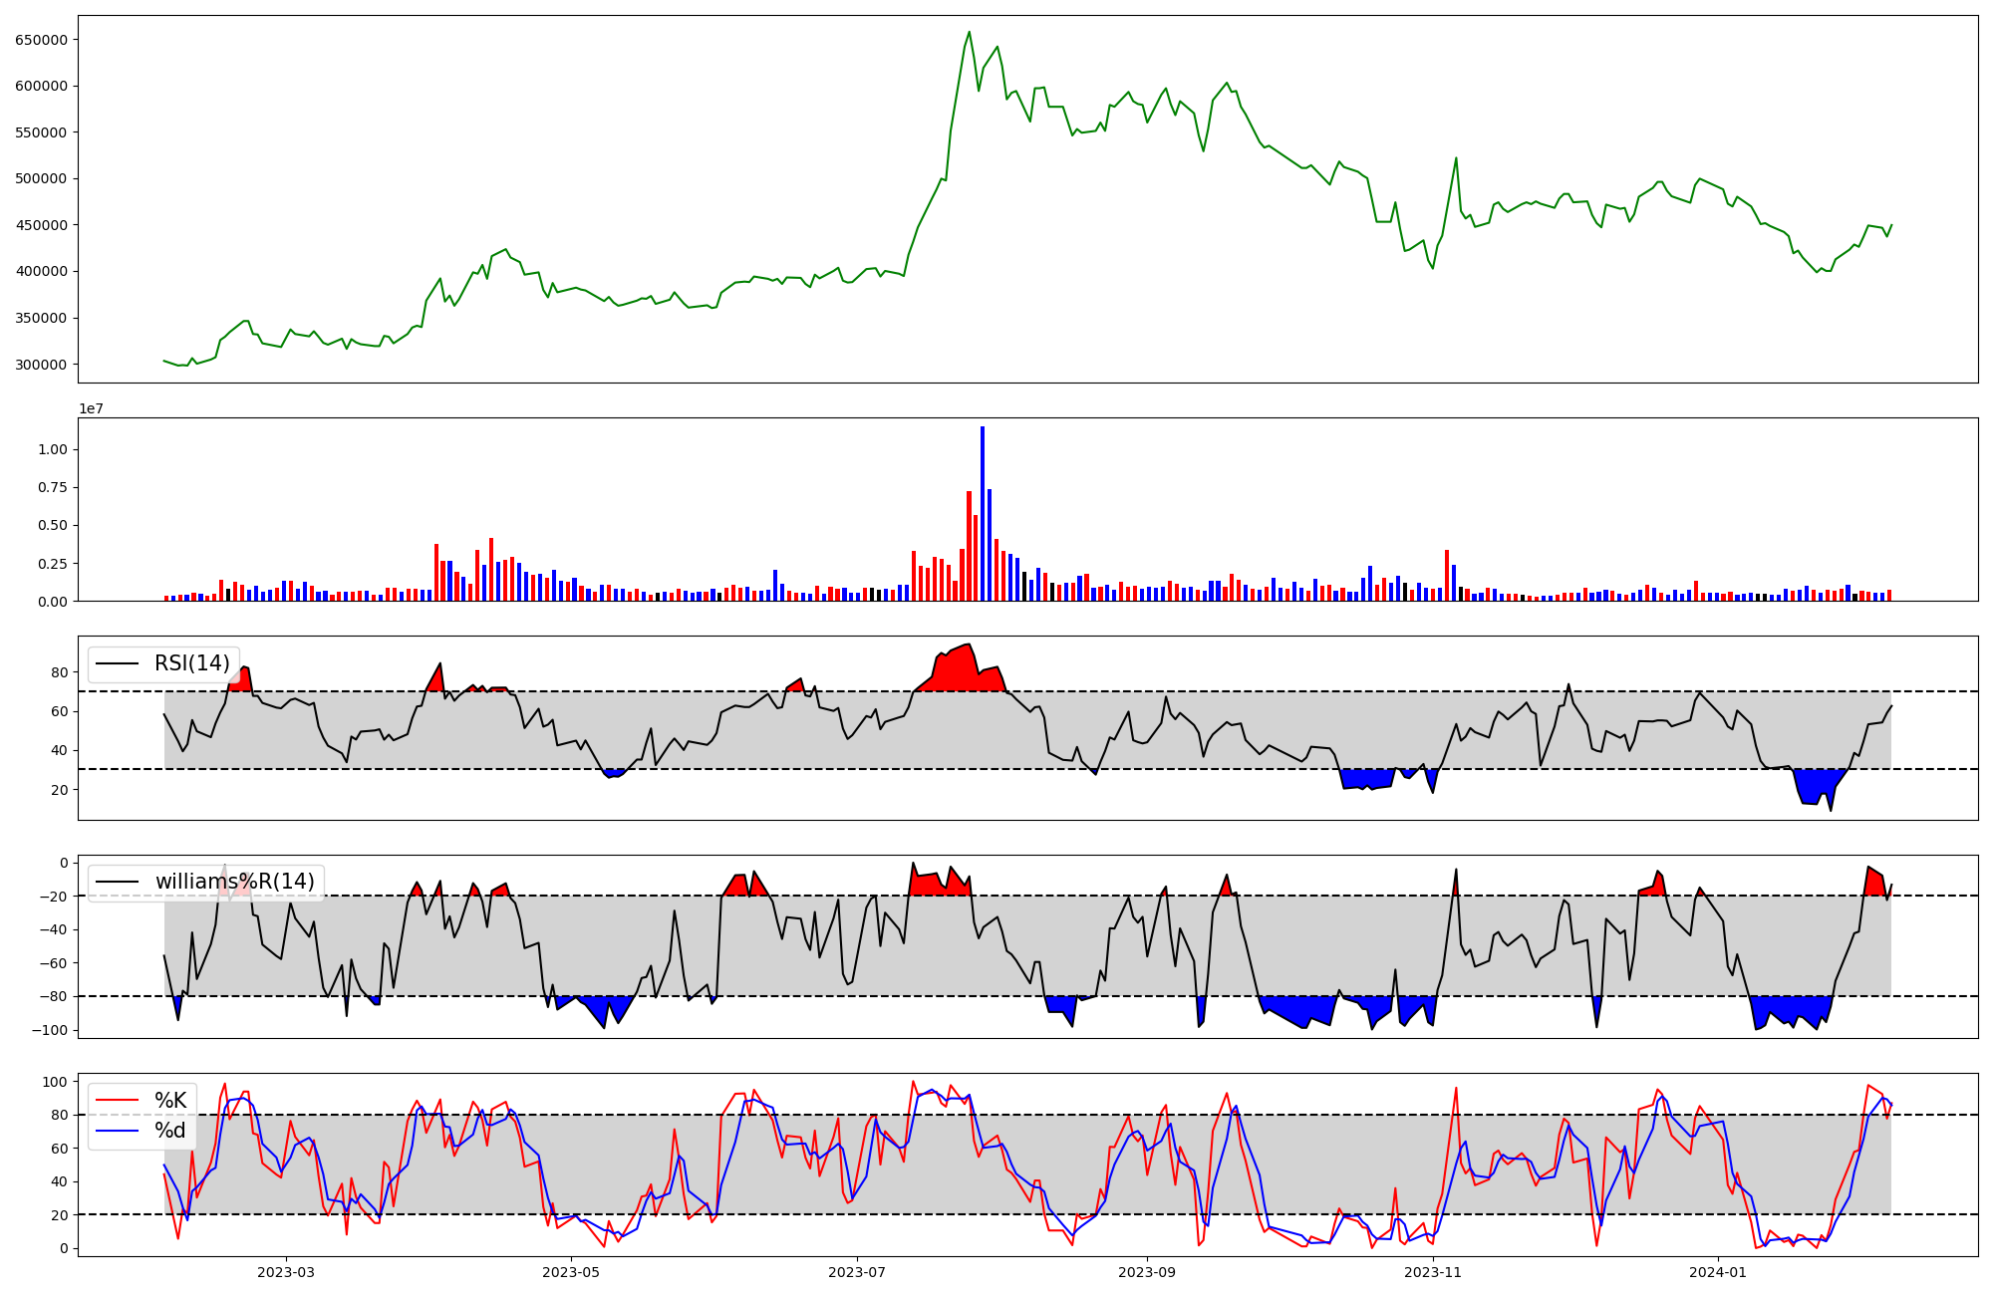Click the 2023-11 x-axis date label

[1433, 1272]
